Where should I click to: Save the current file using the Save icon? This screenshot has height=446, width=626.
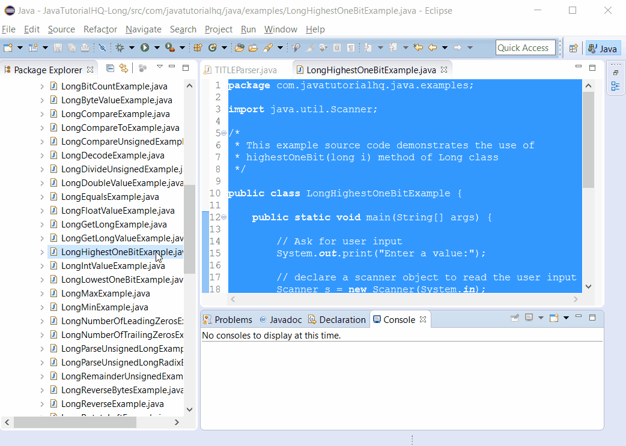[58, 47]
